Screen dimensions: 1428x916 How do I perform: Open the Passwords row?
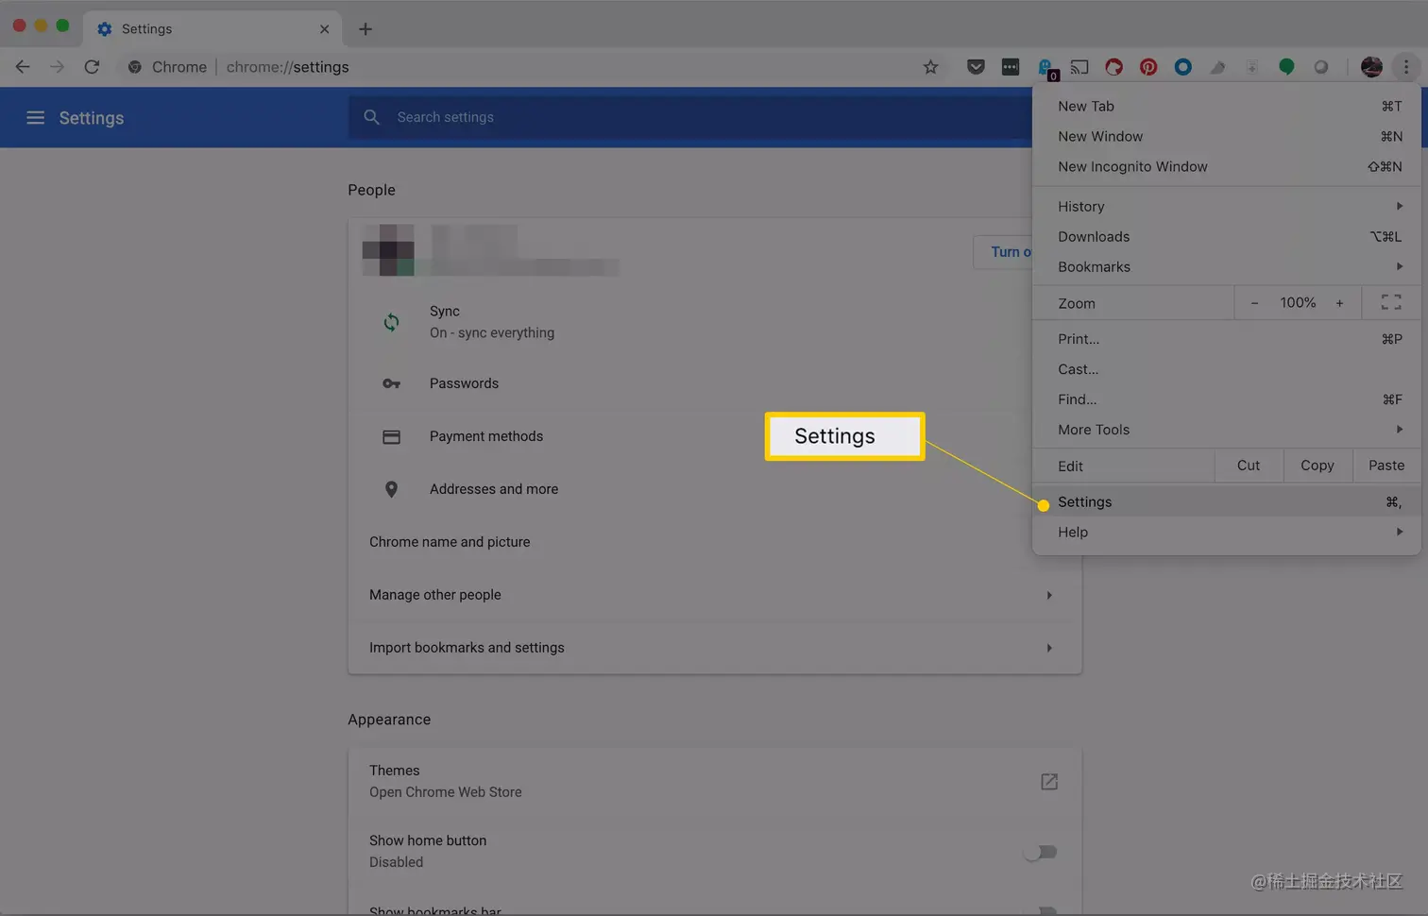pyautogui.click(x=714, y=383)
